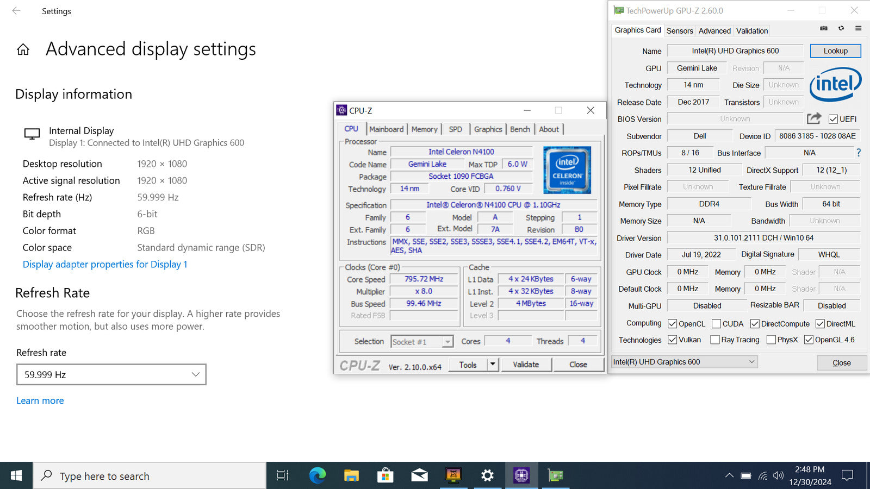Click Close at the bottom of GPU-Z
Image resolution: width=870 pixels, height=489 pixels.
pyautogui.click(x=842, y=362)
